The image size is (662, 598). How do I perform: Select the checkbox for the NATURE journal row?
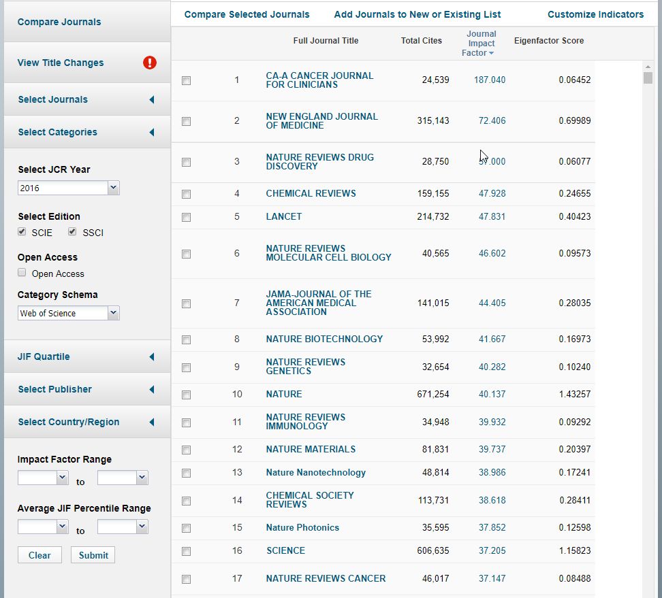pos(187,395)
